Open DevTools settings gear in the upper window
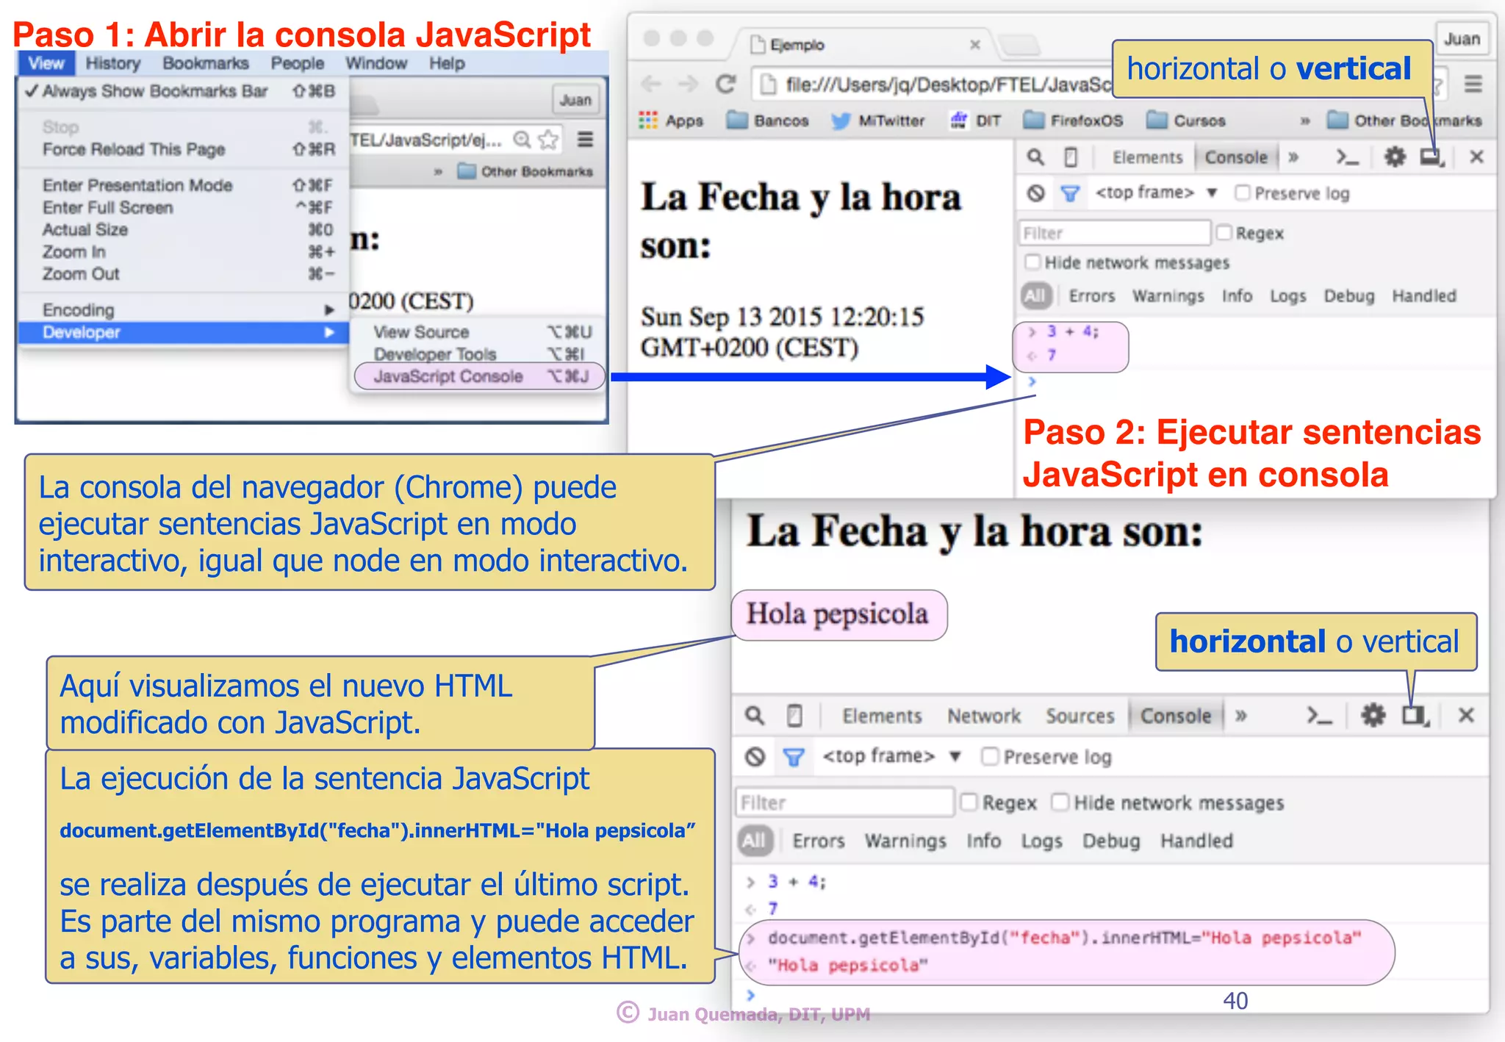 [1394, 157]
